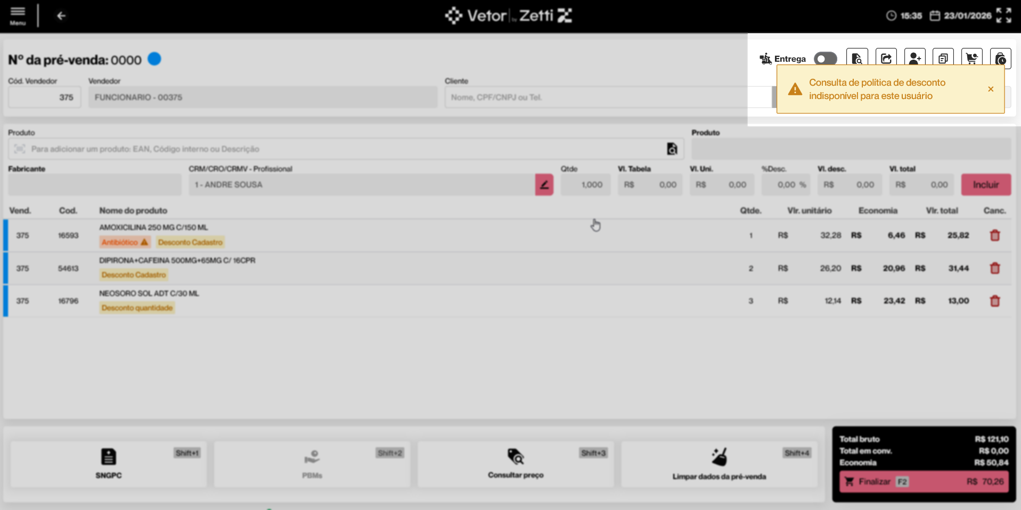Viewport: 1021px width, 510px height.
Task: Delete the NEOSORO SOL ADT item
Action: click(x=995, y=301)
